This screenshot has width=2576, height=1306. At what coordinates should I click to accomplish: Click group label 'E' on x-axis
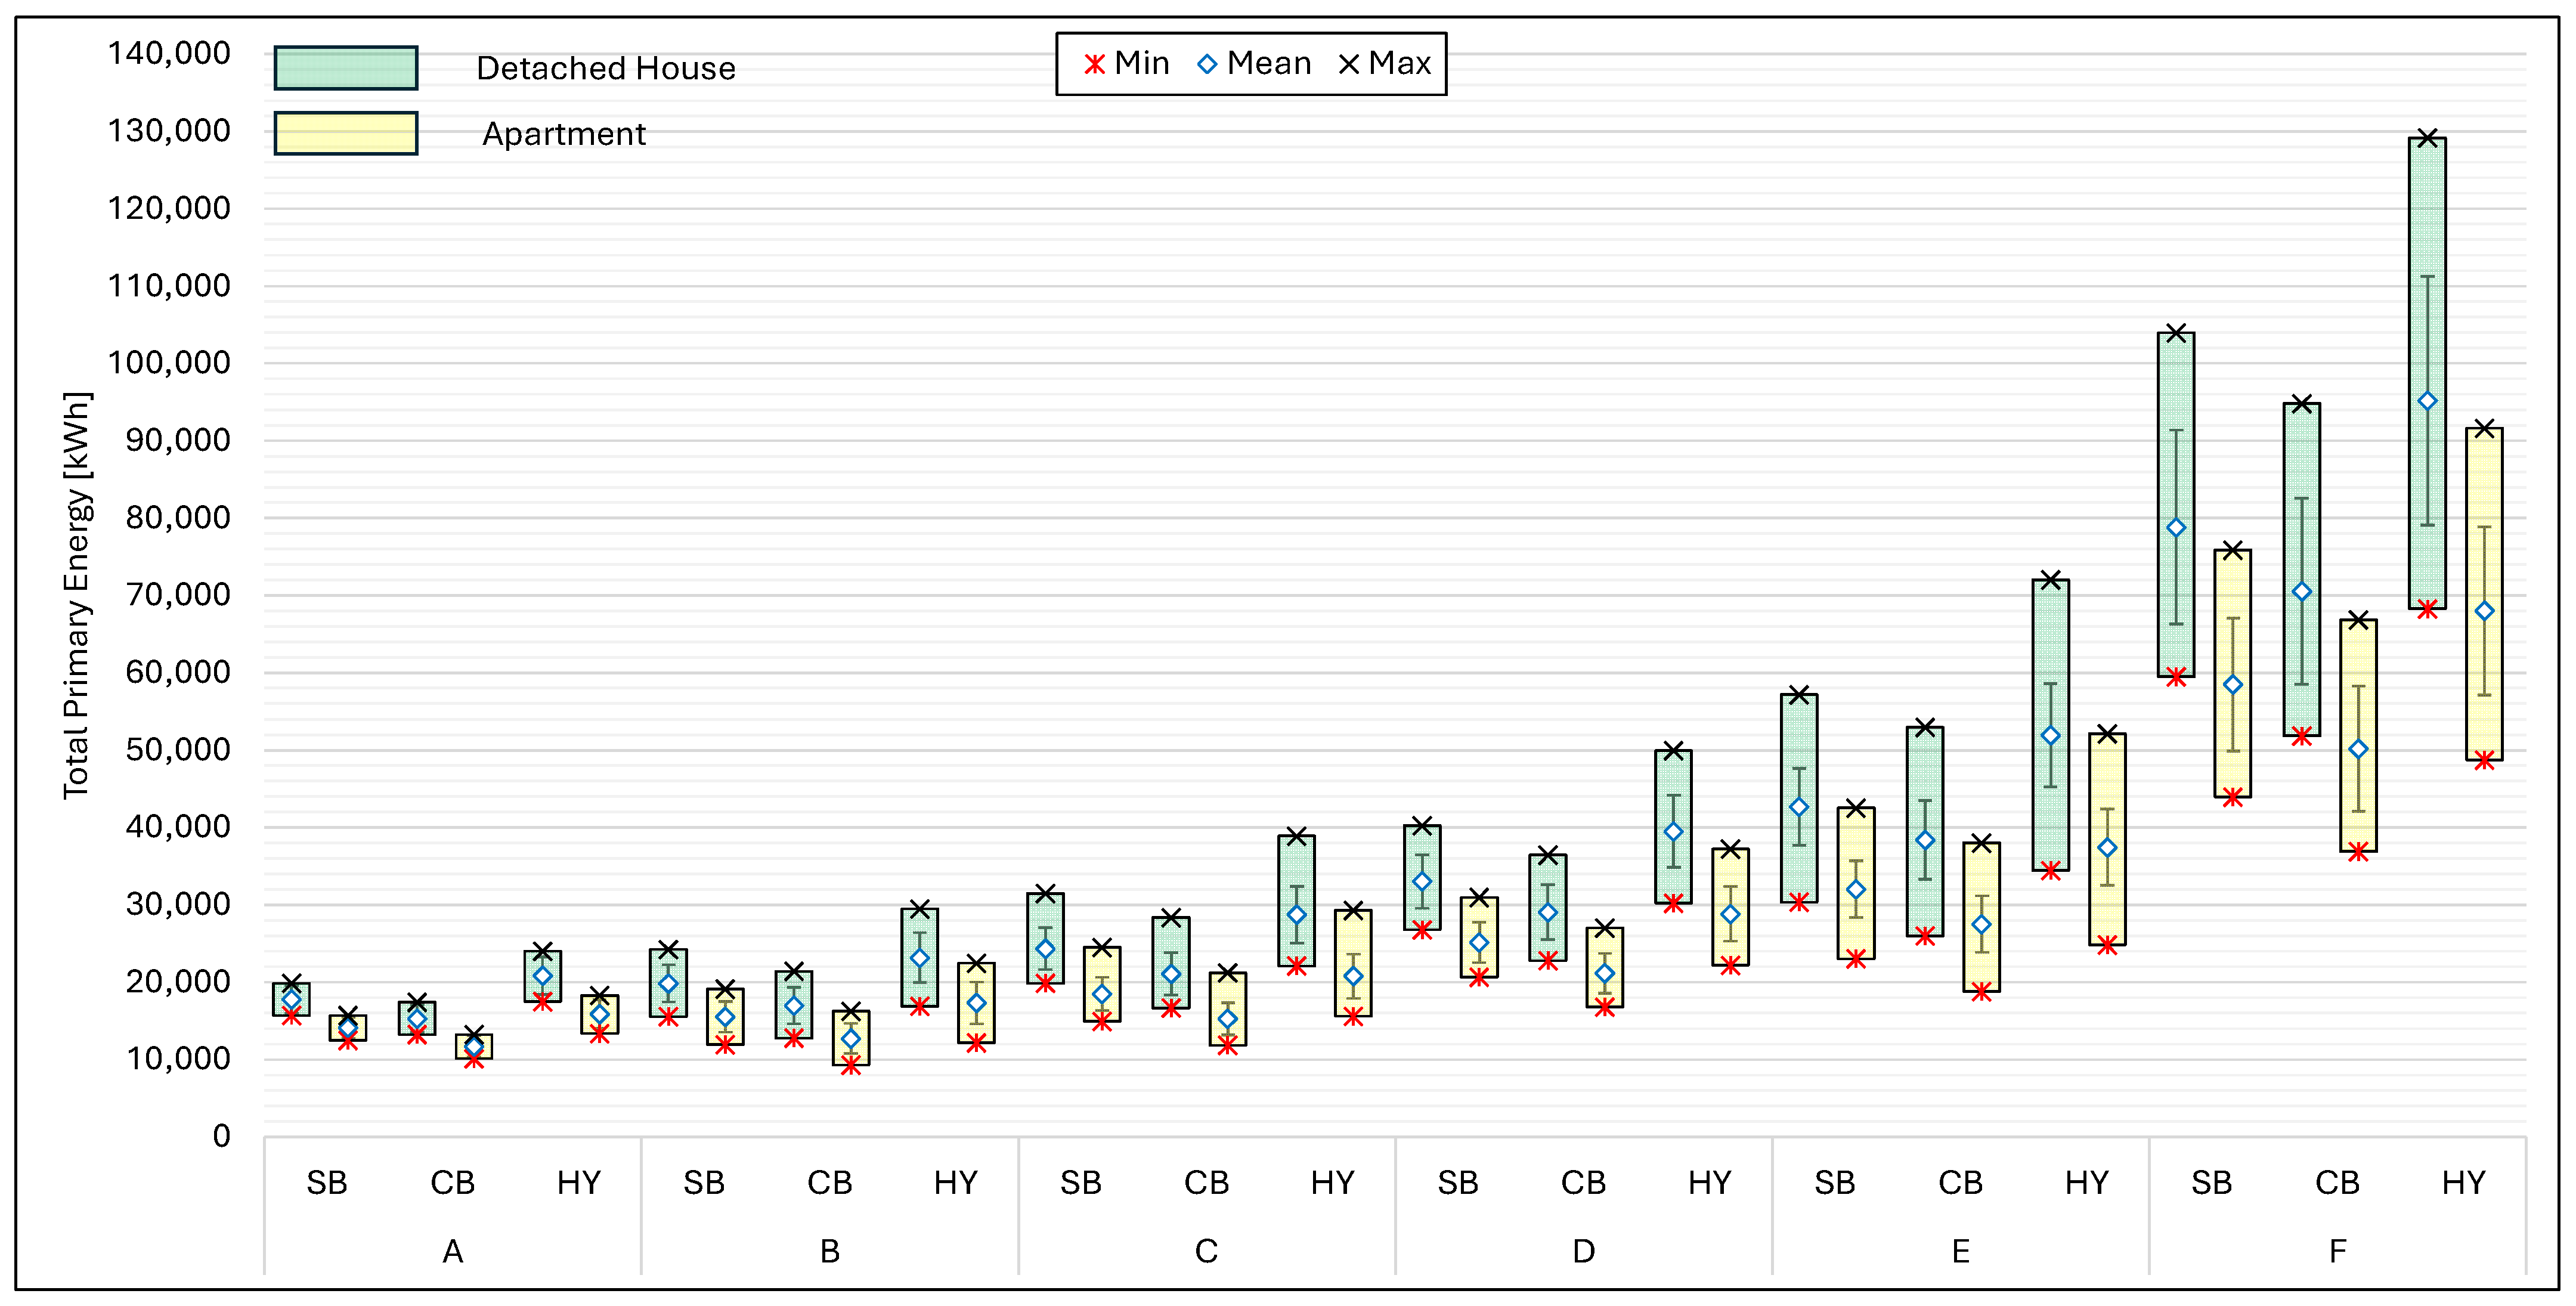point(1961,1251)
